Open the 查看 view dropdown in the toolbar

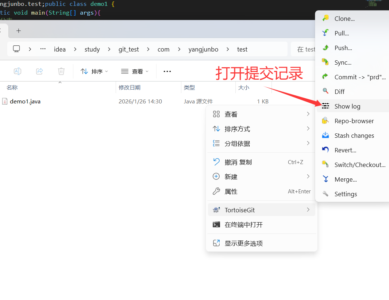coord(135,71)
